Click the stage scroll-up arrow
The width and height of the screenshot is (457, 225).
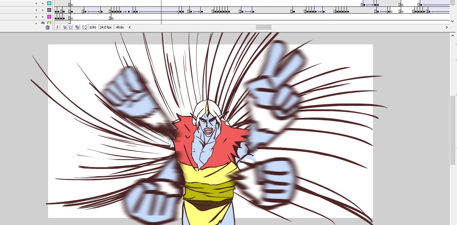453,35
